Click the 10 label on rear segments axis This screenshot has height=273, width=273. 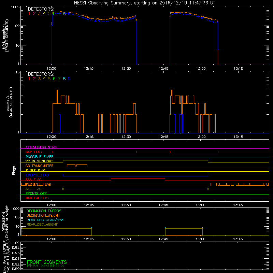click(18, 72)
